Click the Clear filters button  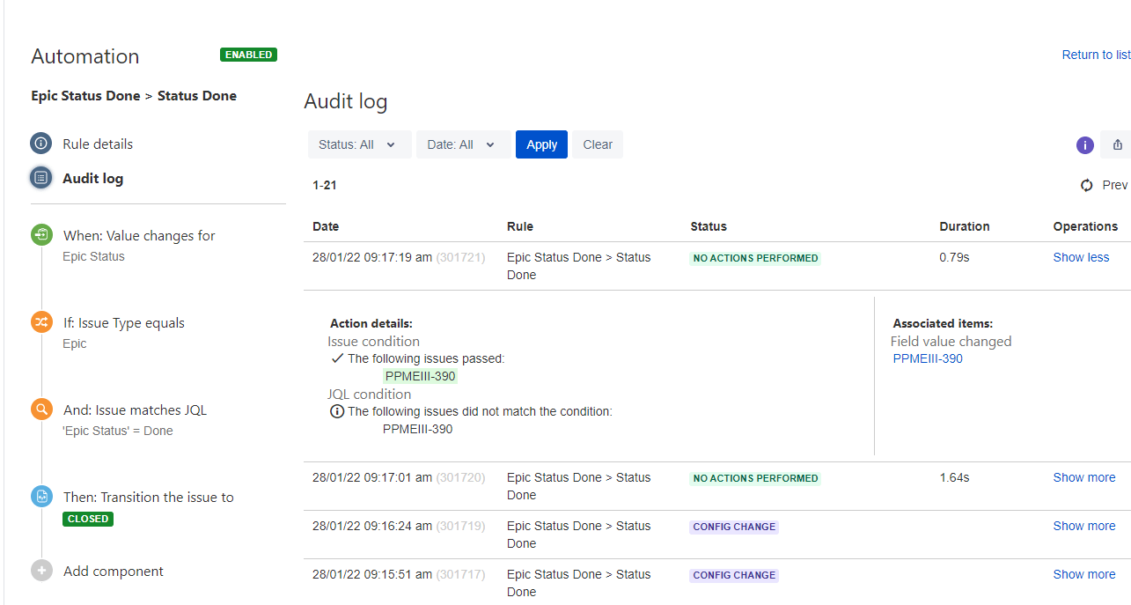pos(598,144)
